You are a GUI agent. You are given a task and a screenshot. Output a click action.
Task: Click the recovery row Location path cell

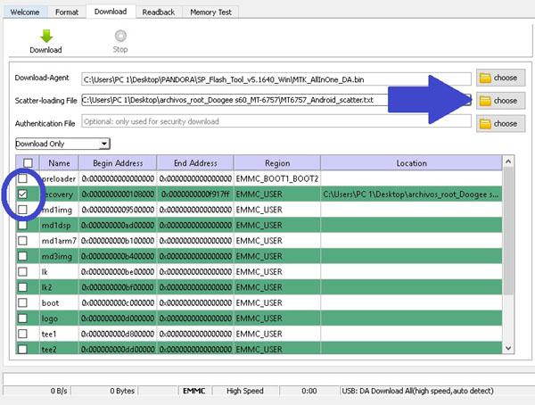(x=411, y=194)
